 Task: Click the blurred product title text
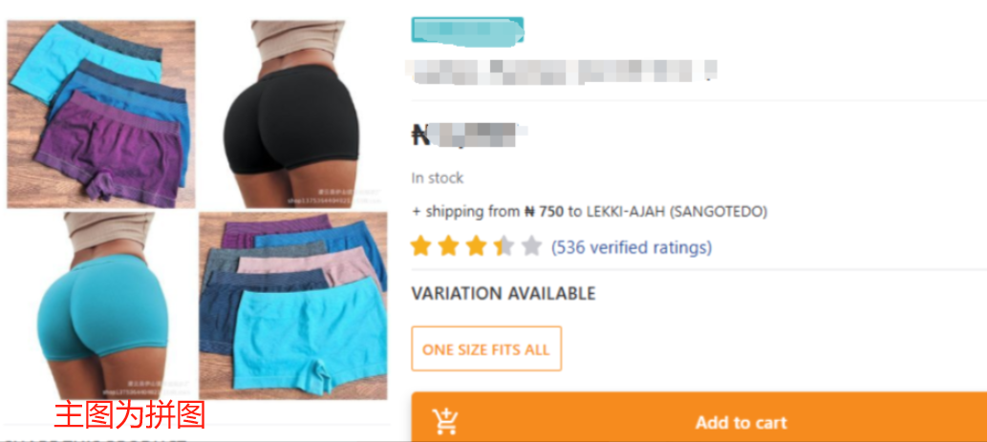[x=561, y=70]
